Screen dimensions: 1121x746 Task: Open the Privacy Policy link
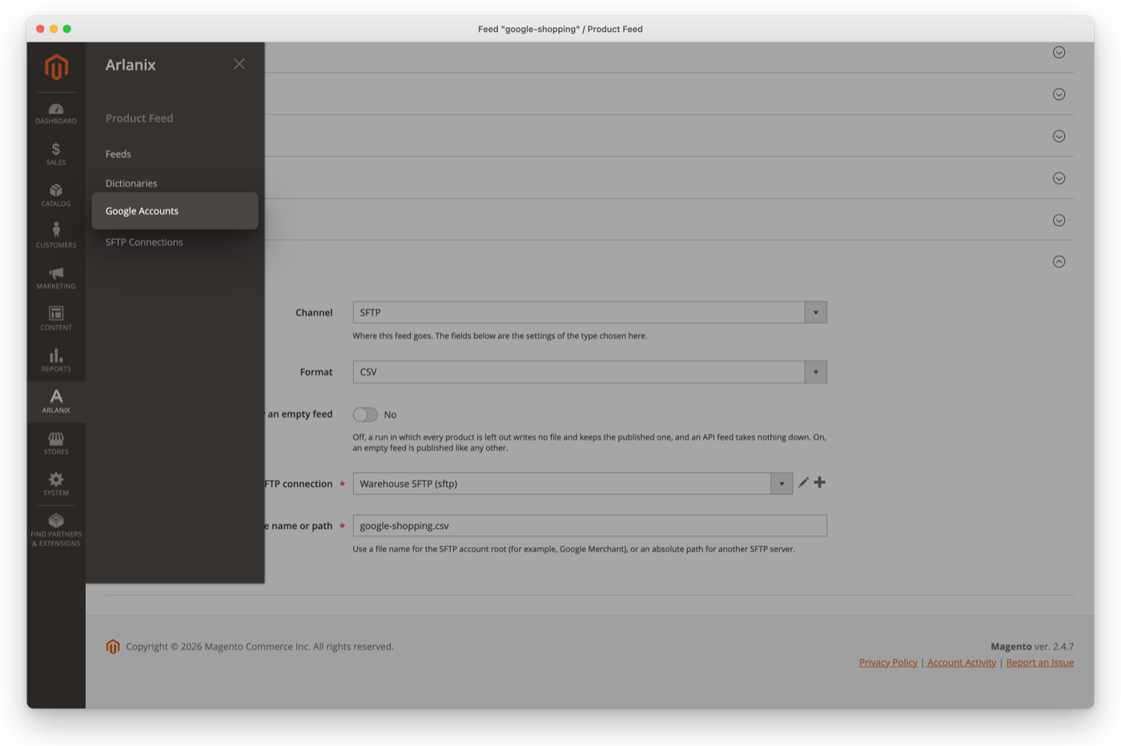point(888,663)
